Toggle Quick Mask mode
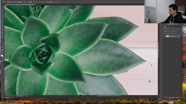 point(2,59)
